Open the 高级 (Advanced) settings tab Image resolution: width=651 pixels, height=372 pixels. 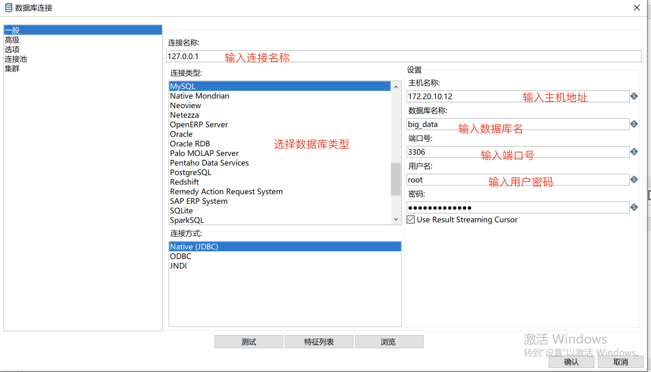pos(12,40)
